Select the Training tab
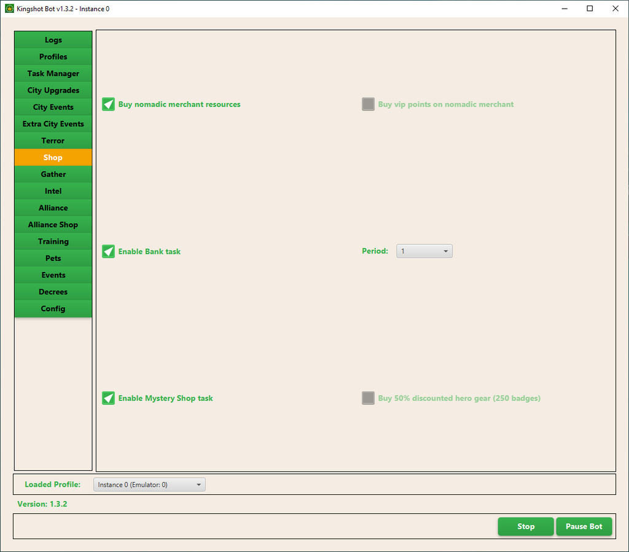This screenshot has width=629, height=552. click(x=53, y=241)
